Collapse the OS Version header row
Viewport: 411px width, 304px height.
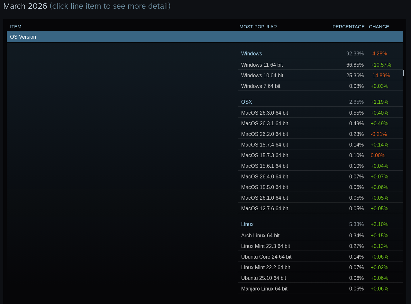coord(205,37)
